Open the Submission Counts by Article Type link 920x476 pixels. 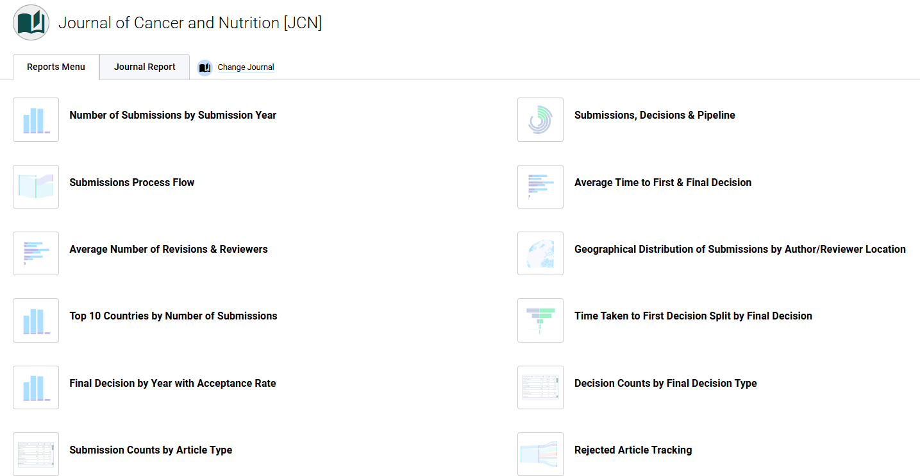pos(151,450)
